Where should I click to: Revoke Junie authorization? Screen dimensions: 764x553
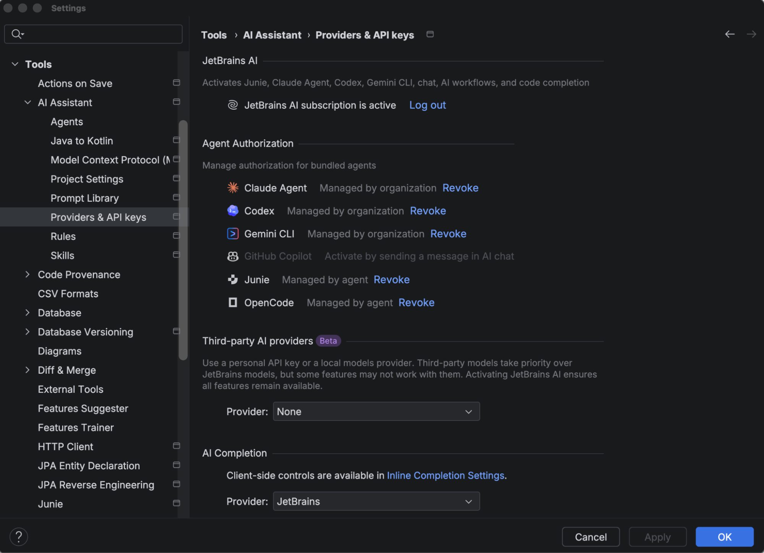click(x=391, y=279)
